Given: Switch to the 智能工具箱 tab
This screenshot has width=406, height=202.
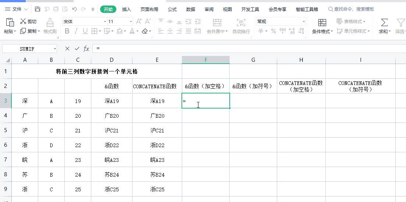Looking at the screenshot, I should (x=307, y=10).
